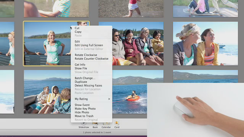Select Rotate Counter Clockwise entry

click(91, 59)
